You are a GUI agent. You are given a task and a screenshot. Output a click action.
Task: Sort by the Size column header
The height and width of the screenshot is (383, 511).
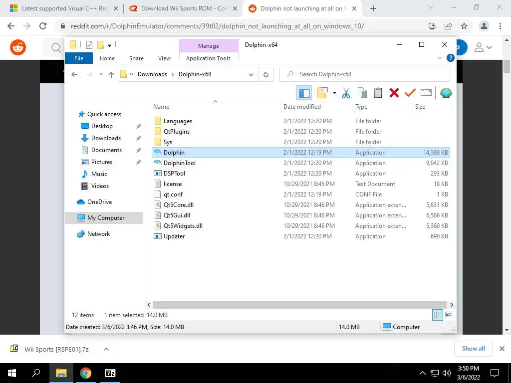pyautogui.click(x=432, y=107)
